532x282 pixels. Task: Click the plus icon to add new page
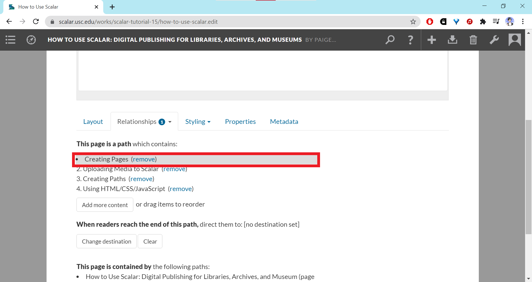click(431, 40)
